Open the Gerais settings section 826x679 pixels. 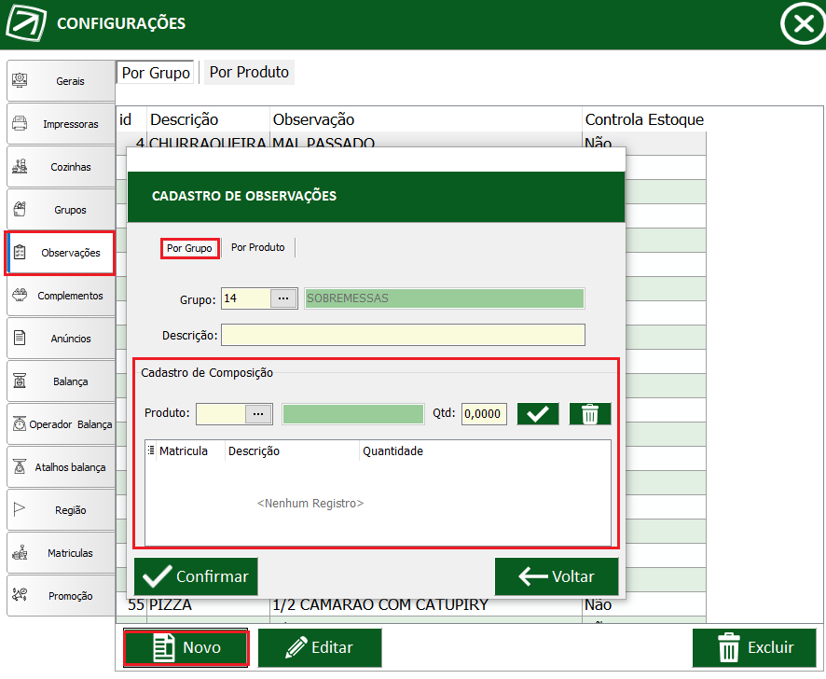[62, 80]
